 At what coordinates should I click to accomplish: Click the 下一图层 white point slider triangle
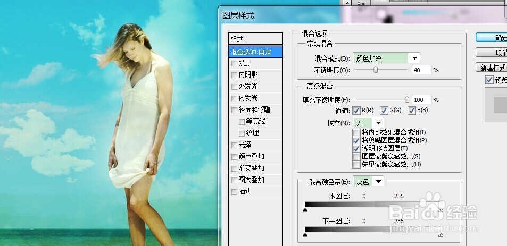440,235
